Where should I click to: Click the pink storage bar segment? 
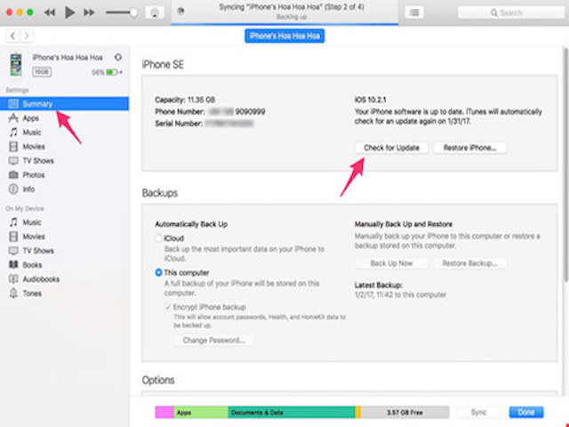pos(164,413)
